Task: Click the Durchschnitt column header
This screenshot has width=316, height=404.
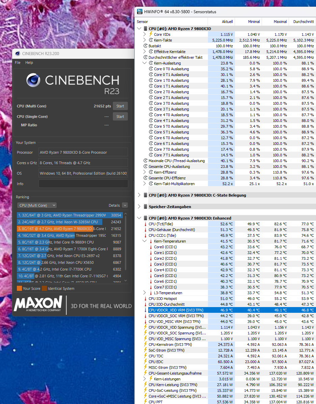Action: pyautogui.click(x=302, y=22)
